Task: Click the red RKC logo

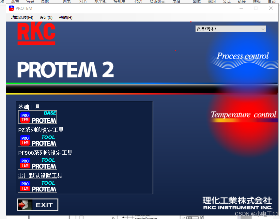Action: coord(37,33)
